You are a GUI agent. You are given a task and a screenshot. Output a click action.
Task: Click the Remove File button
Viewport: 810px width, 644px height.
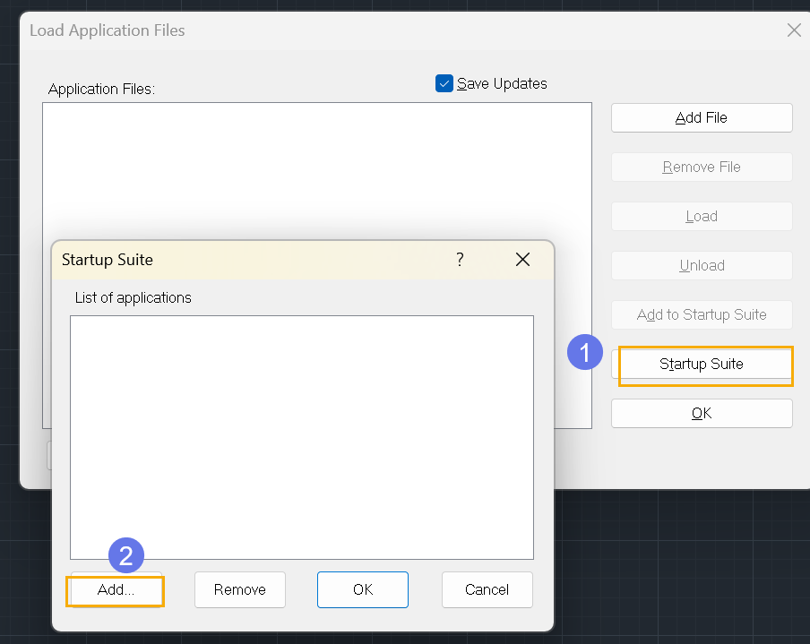coord(702,167)
